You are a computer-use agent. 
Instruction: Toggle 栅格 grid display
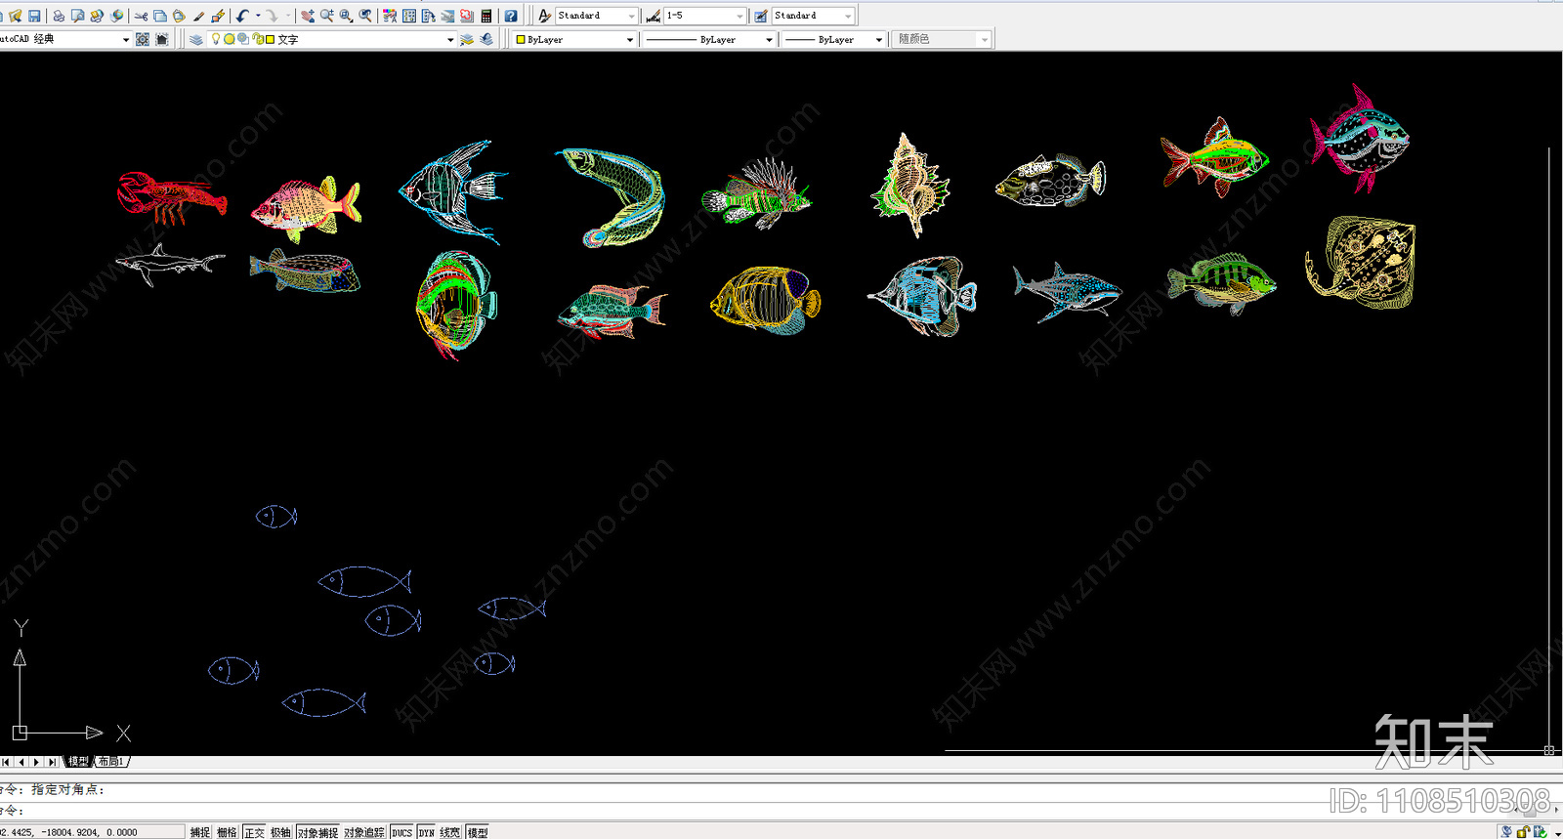[x=227, y=832]
